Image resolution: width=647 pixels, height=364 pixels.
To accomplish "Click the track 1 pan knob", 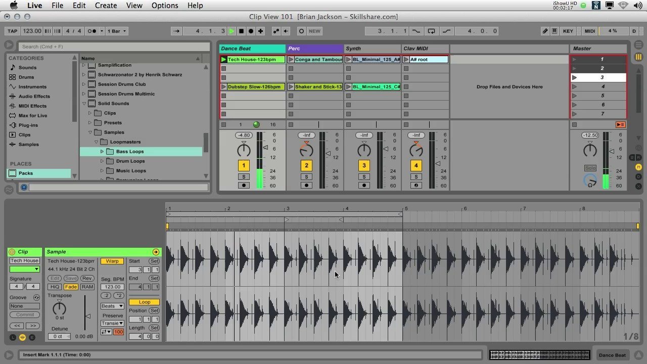I will point(244,150).
